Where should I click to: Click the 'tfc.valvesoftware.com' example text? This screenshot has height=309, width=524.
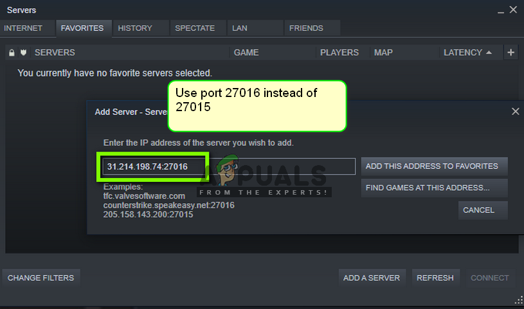coord(144,196)
